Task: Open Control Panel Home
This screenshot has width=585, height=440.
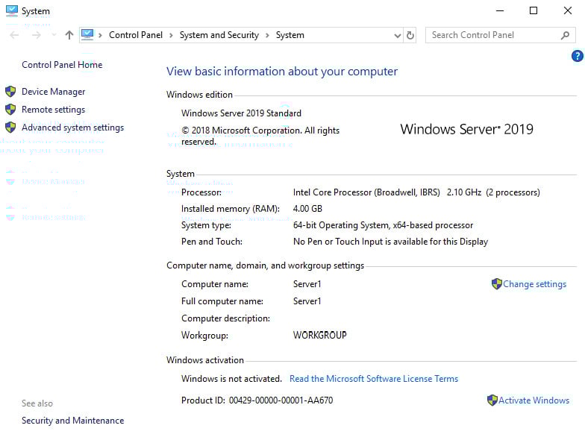Action: [62, 65]
